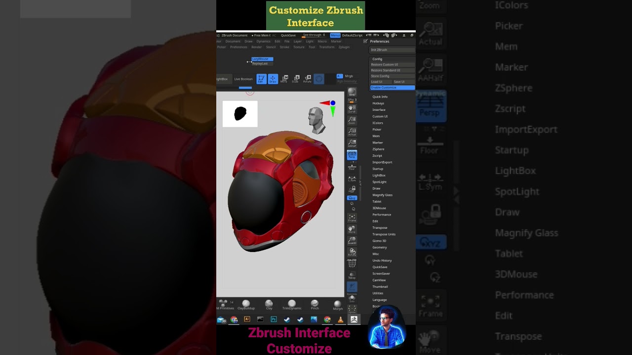This screenshot has height=355, width=632.
Task: Select the Move view icon in right shelf
Action: (352, 229)
